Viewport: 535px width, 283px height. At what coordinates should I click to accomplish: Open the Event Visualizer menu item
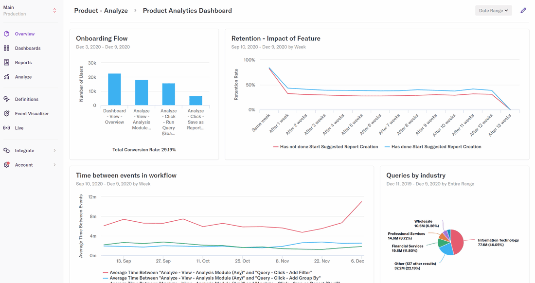coord(32,114)
